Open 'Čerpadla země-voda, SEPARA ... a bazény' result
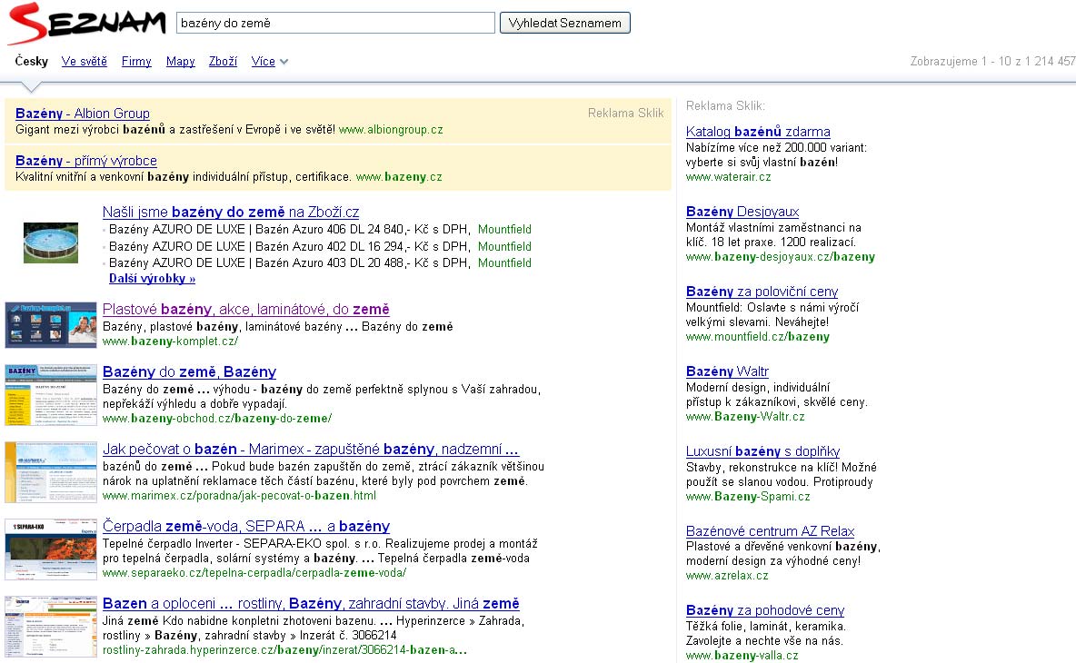Image resolution: width=1076 pixels, height=663 pixels. point(246,526)
